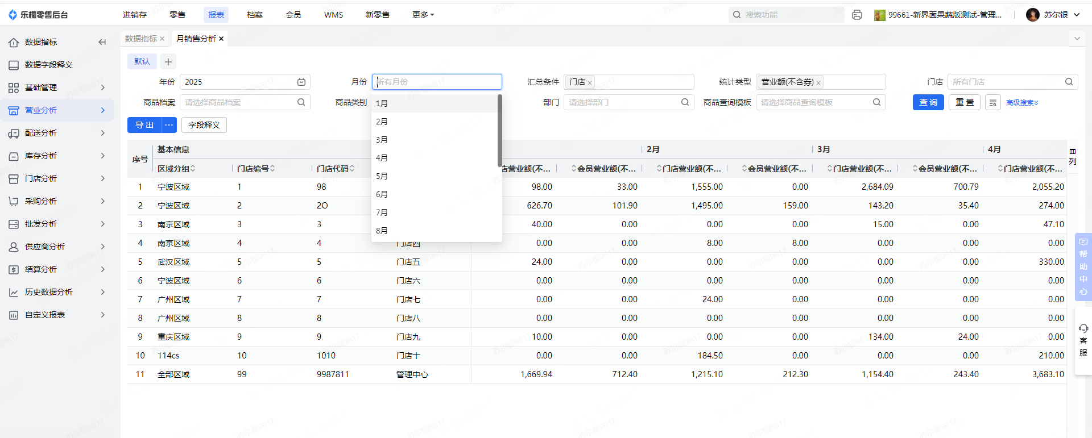Close the 数据指标 tab
Viewport: 1092px width, 438px height.
[162, 39]
